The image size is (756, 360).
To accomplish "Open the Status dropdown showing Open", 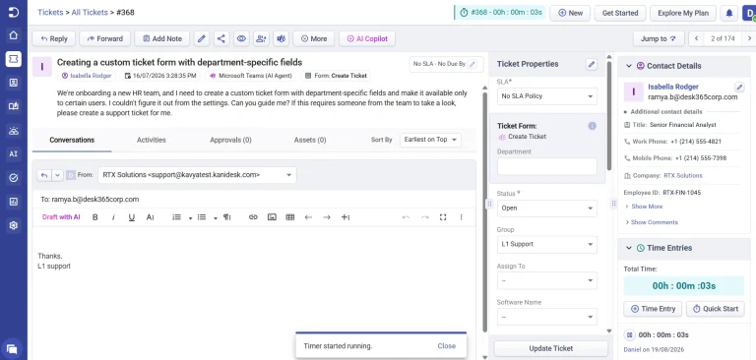I will point(547,209).
